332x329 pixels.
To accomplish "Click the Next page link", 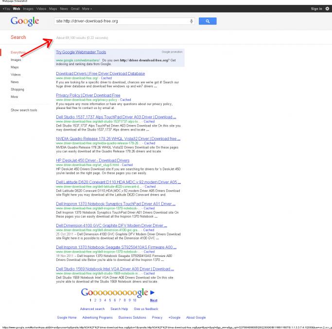I will (154, 300).
